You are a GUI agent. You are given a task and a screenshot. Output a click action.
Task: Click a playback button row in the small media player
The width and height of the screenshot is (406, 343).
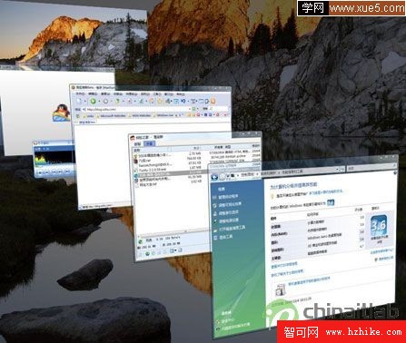(54, 172)
